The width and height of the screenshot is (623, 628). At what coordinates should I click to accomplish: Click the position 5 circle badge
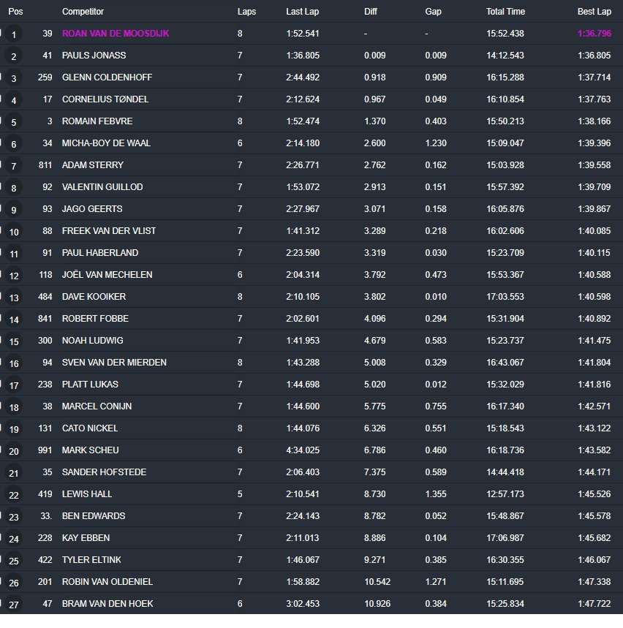point(15,122)
